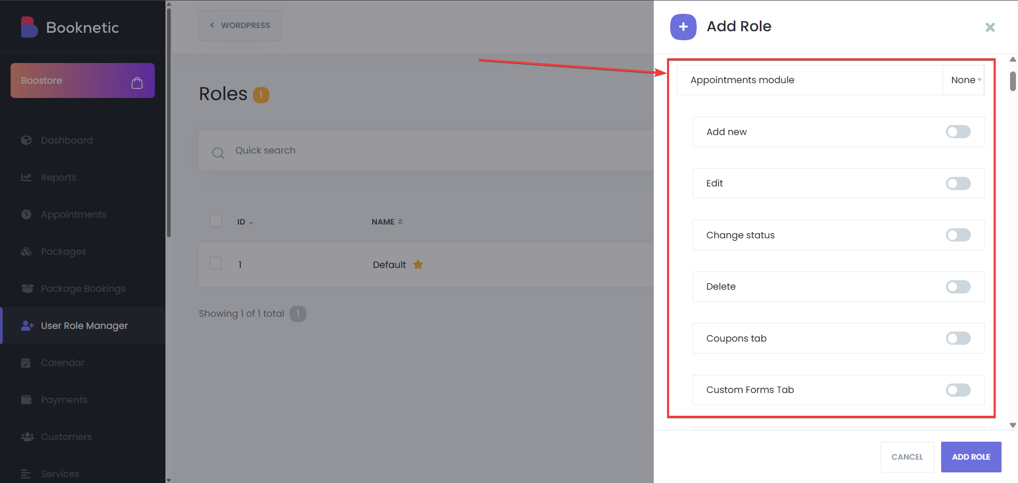Close the Add Role panel
Viewport: 1018px width, 483px height.
(x=990, y=27)
